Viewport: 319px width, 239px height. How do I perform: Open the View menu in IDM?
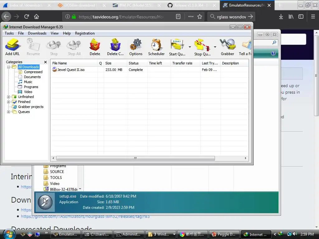55,33
